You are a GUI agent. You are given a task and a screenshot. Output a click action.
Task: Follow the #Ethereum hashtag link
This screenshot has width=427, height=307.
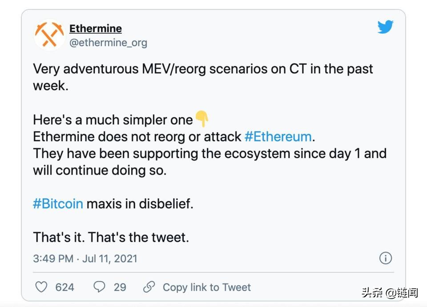(x=278, y=136)
